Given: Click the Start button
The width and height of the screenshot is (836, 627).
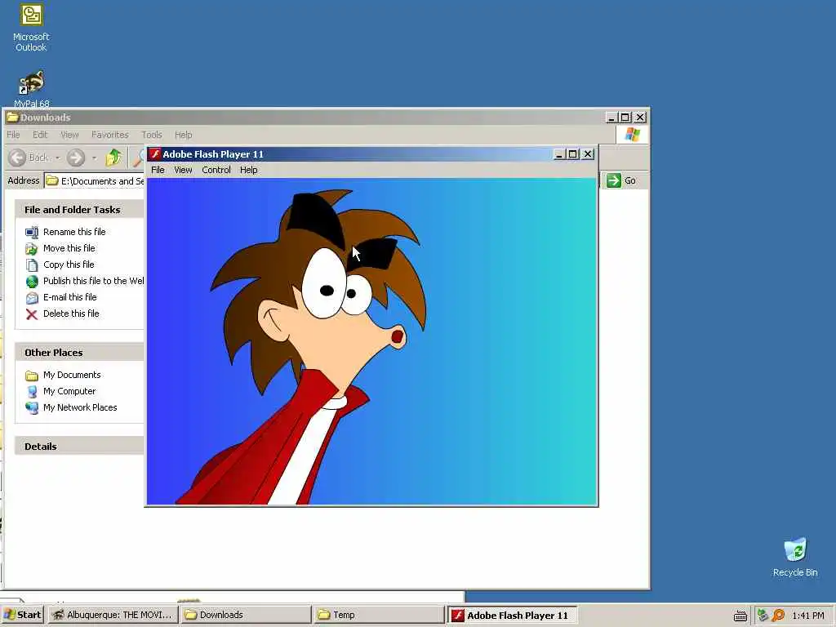Looking at the screenshot, I should pos(22,615).
